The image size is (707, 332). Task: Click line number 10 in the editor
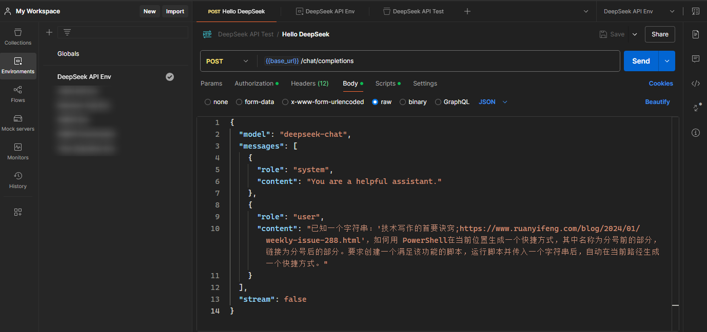215,229
